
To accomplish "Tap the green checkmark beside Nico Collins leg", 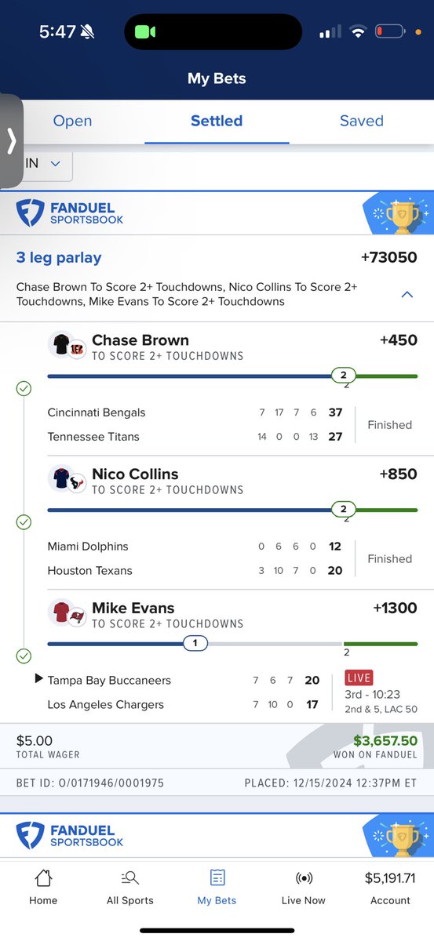I will coord(24,521).
